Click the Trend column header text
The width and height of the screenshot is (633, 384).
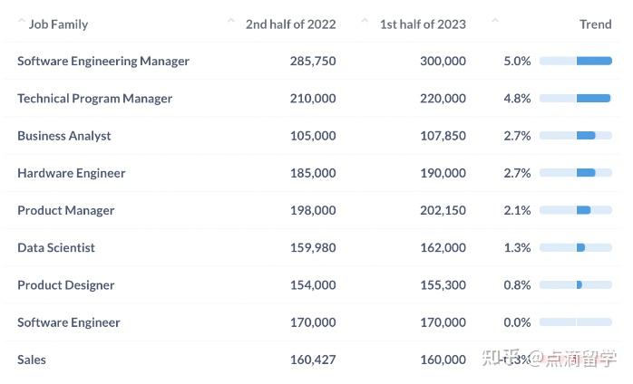[x=595, y=24]
